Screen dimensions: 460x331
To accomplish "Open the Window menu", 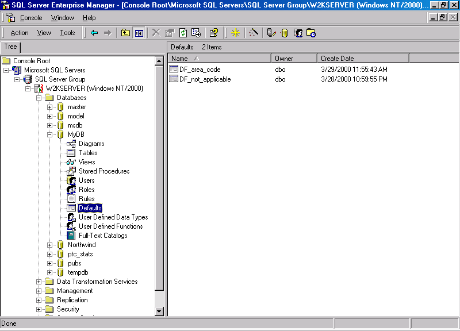I will (x=63, y=18).
